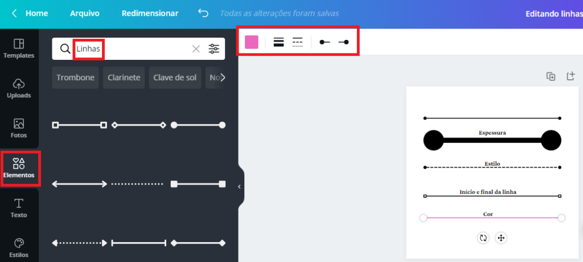The height and width of the screenshot is (262, 583).
Task: Open the pink line color swatch
Action: 251,42
